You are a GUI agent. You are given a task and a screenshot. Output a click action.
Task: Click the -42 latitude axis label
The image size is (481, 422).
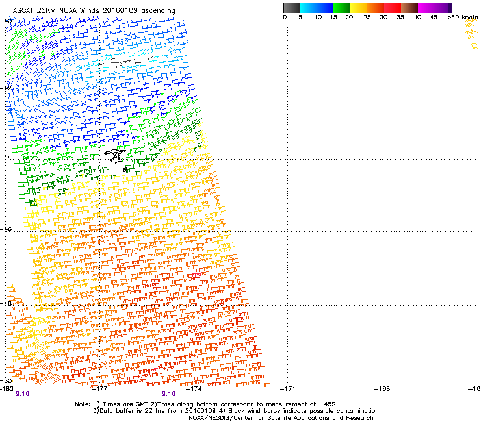point(6,88)
